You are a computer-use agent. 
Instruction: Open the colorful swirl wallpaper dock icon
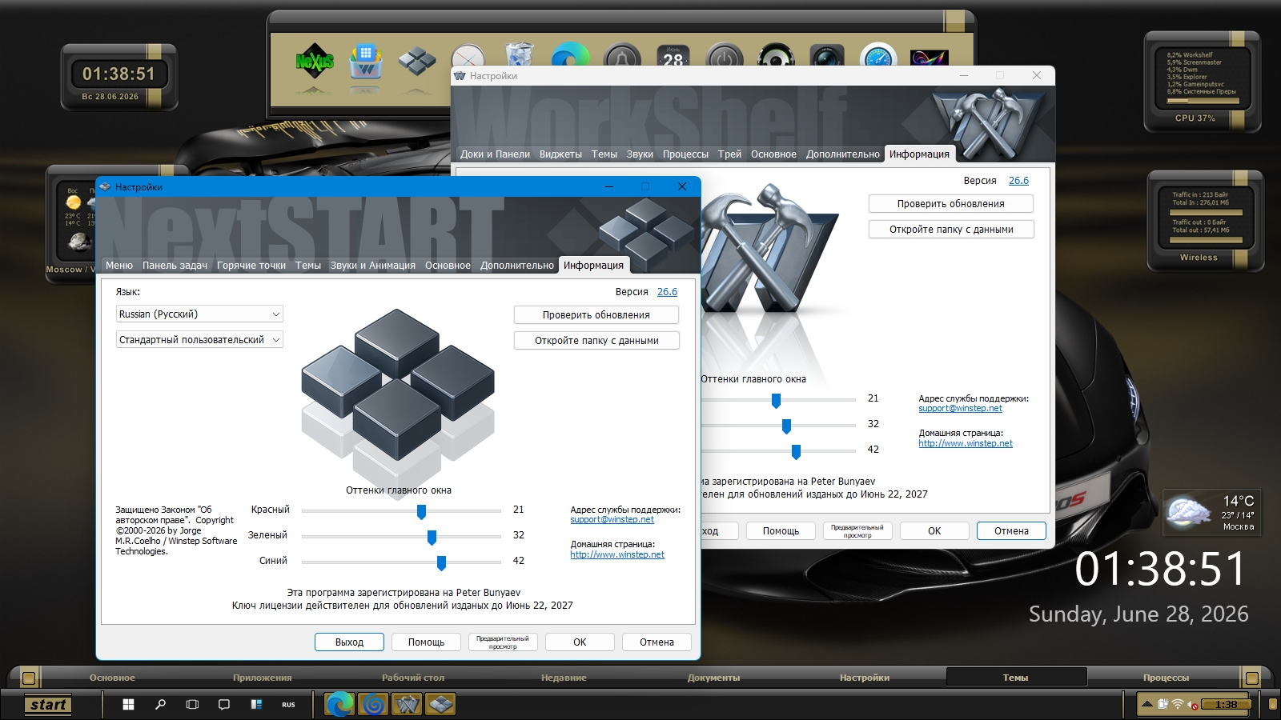[930, 57]
